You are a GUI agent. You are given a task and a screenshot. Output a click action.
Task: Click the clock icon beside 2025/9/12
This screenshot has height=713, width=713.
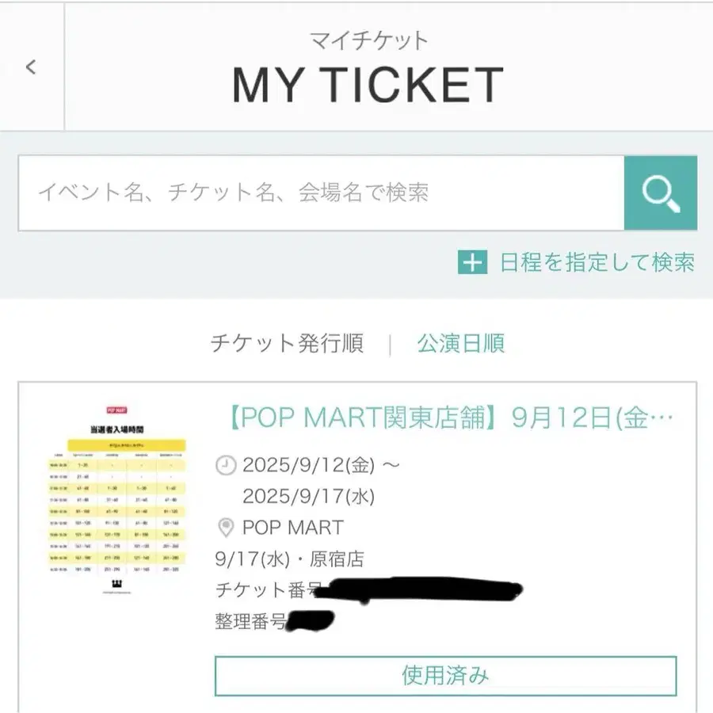(226, 465)
